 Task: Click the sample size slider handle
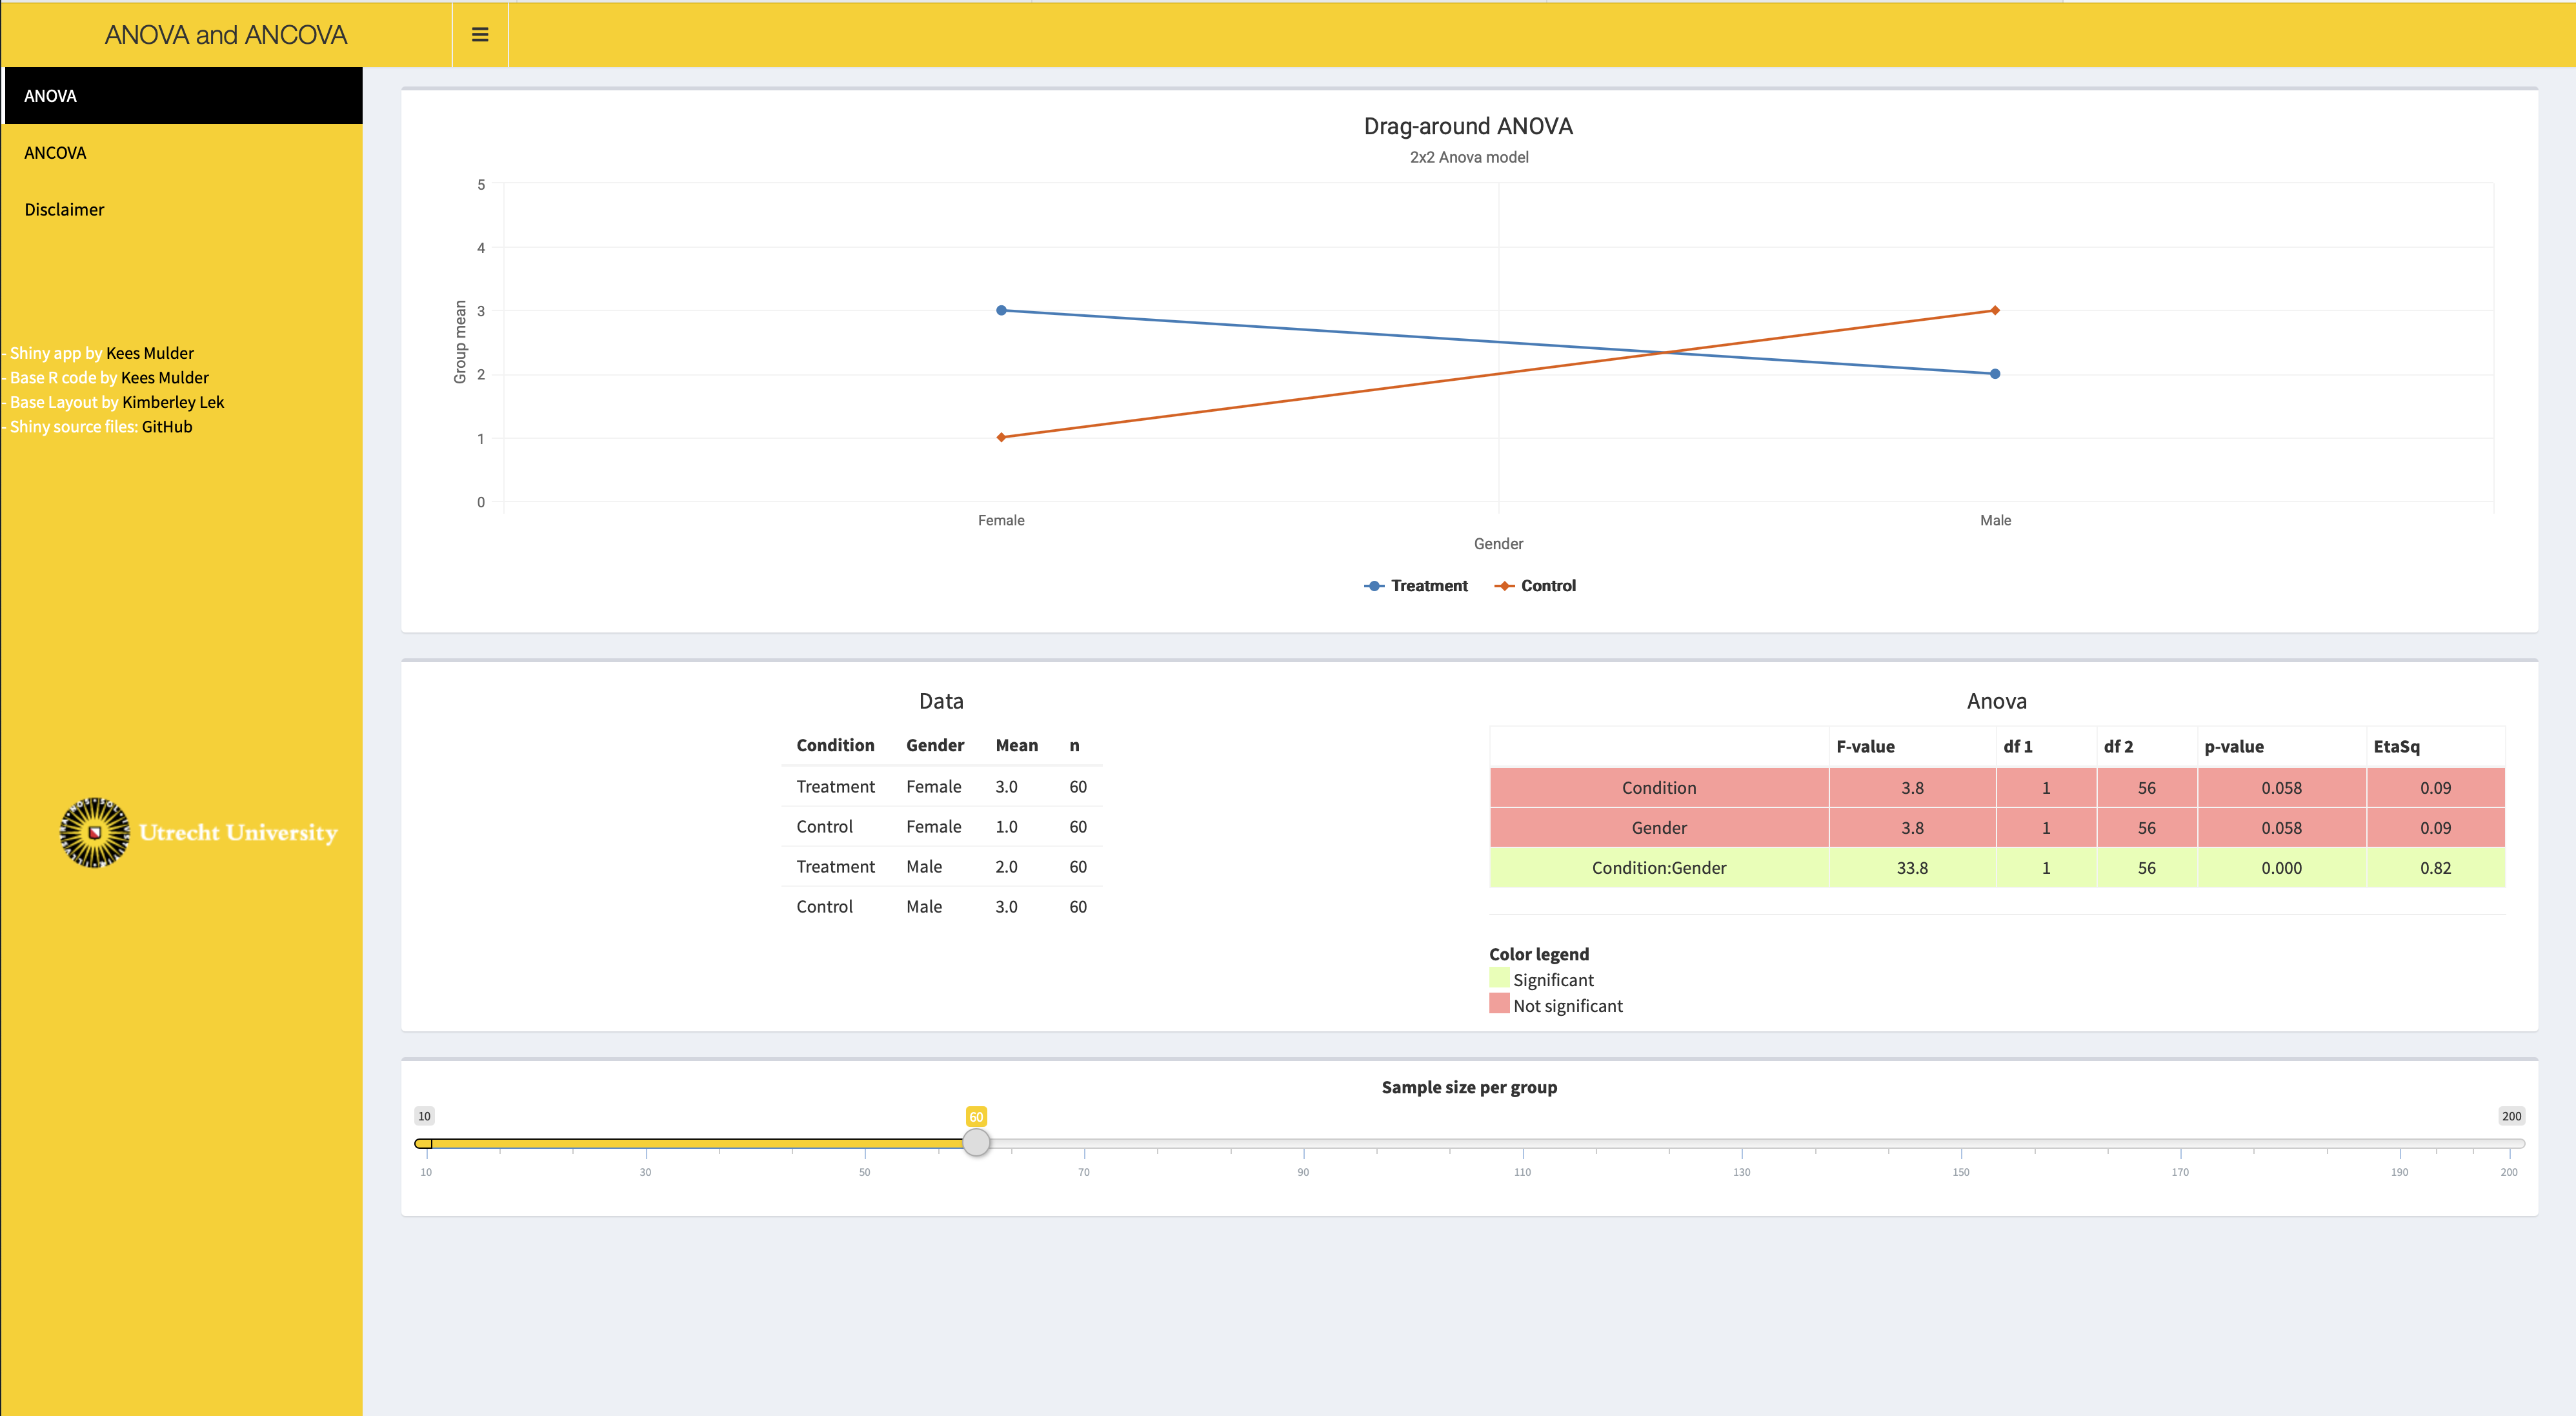point(976,1142)
